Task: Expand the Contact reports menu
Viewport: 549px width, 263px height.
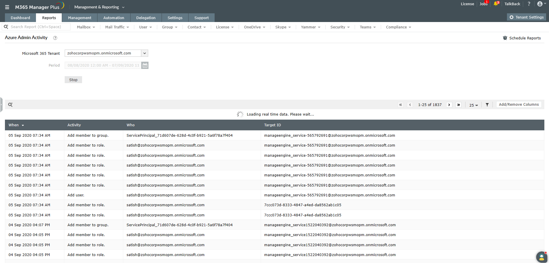Action: click(197, 27)
